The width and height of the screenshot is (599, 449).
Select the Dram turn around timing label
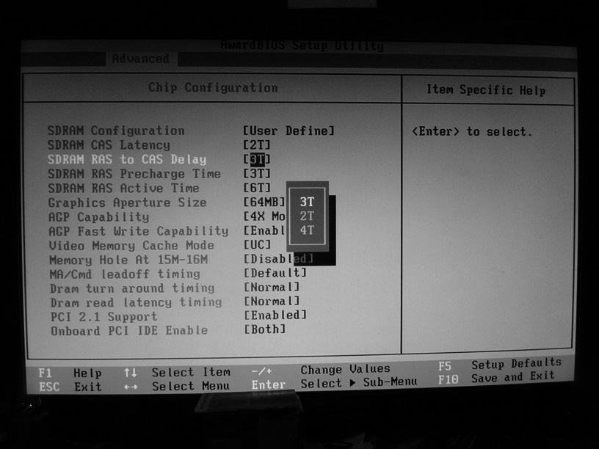coord(132,288)
